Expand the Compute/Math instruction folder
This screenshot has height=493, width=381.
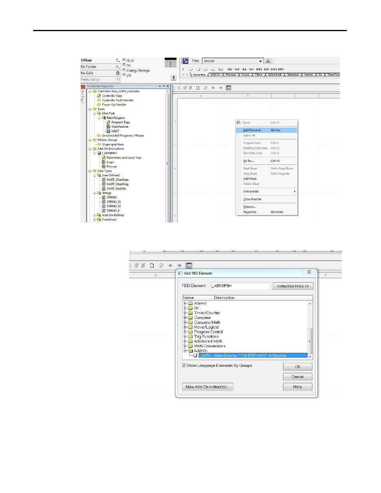185,322
